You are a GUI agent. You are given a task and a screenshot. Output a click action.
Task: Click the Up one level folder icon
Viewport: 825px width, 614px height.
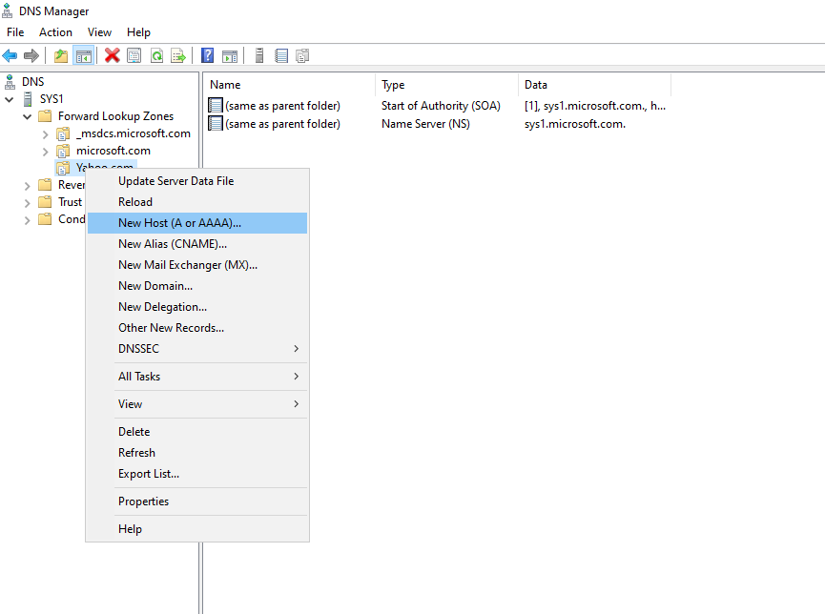[x=61, y=55]
